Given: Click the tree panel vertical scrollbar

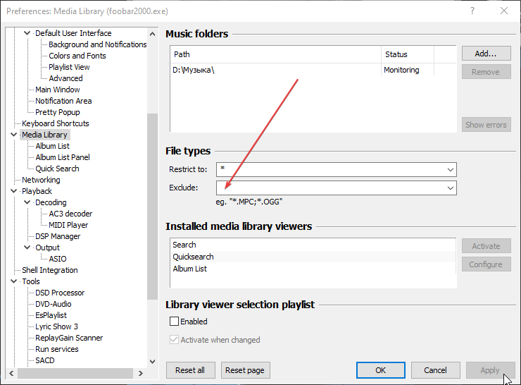Looking at the screenshot, I should (153, 204).
